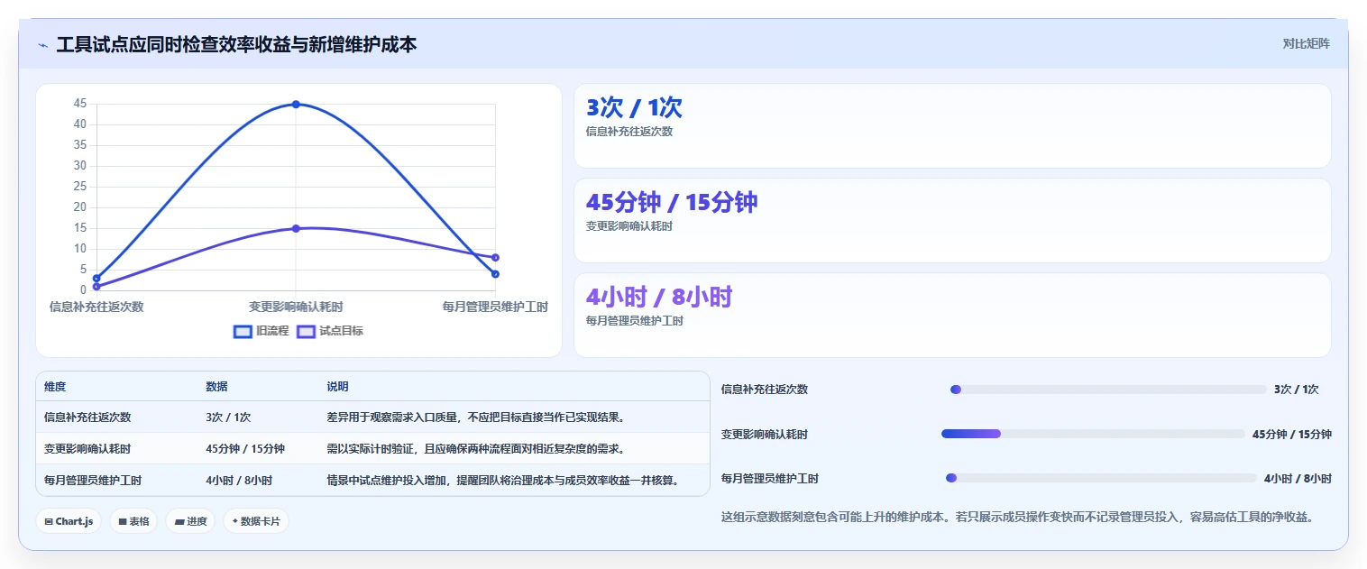Click the y-axis value 45

coord(80,104)
